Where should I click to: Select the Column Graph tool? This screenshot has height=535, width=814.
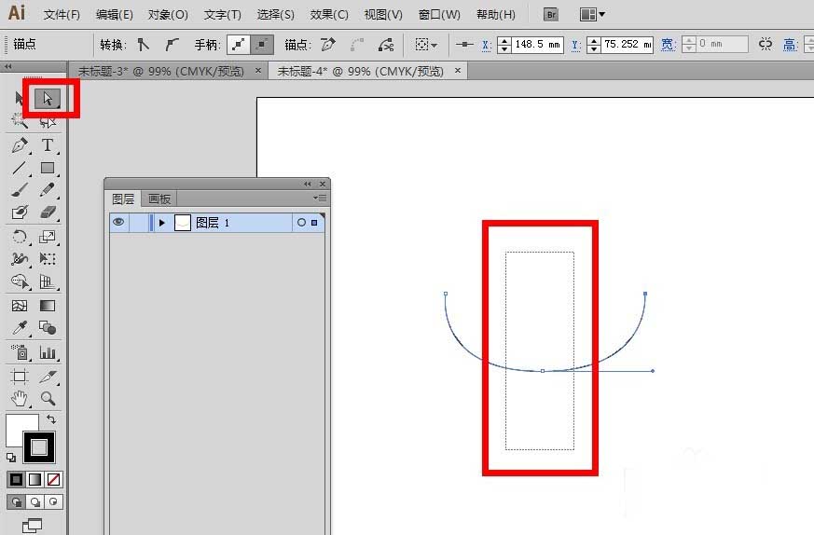pyautogui.click(x=48, y=352)
